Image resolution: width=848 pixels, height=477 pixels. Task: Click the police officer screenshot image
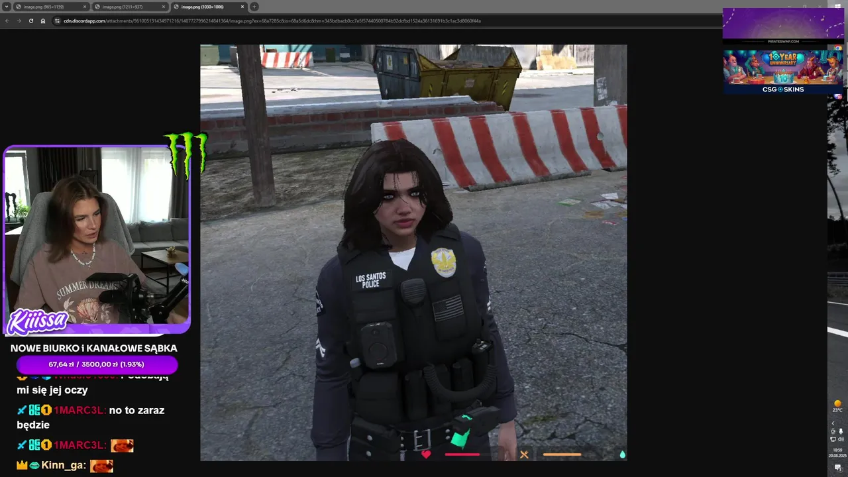413,252
